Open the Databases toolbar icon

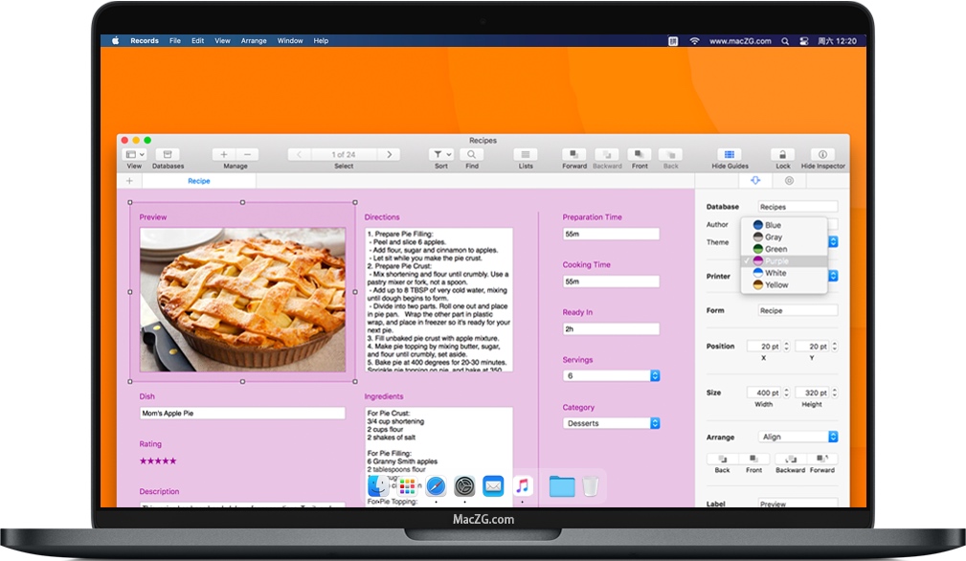168,154
